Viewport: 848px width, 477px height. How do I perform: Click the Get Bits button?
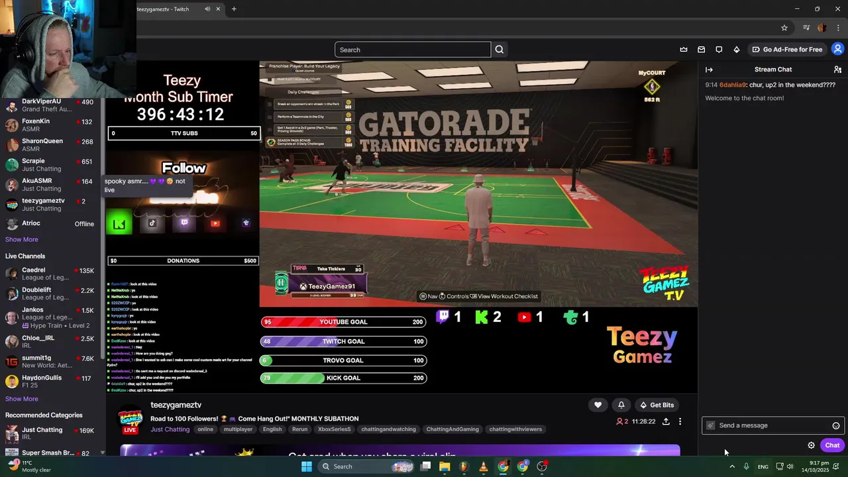click(657, 405)
